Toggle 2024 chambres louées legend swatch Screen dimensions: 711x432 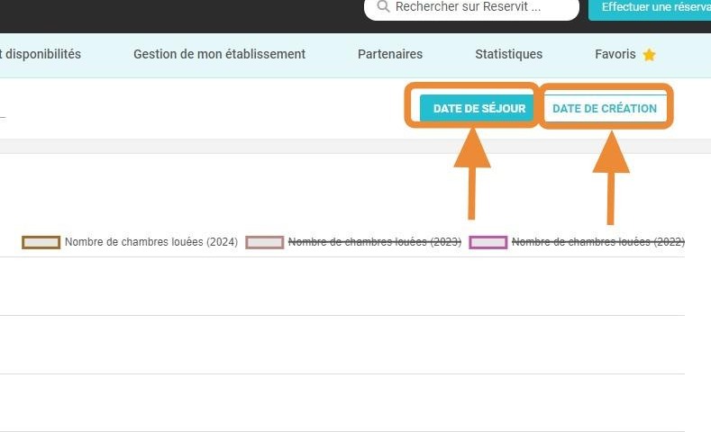point(41,242)
